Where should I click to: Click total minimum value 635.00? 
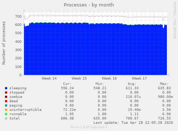(x=100, y=118)
